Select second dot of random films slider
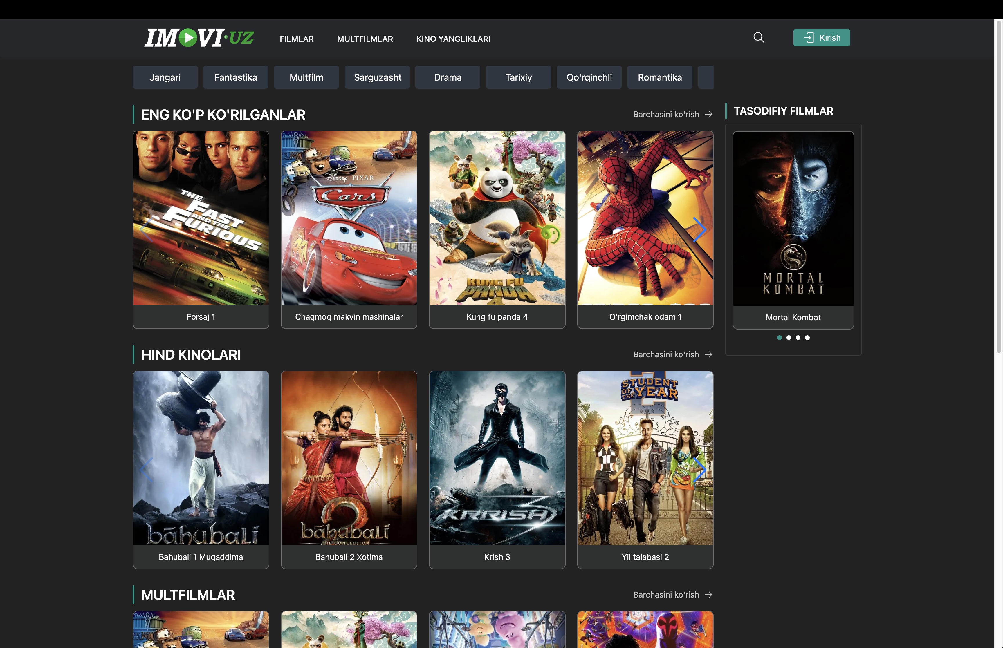The width and height of the screenshot is (1003, 648). click(x=789, y=337)
